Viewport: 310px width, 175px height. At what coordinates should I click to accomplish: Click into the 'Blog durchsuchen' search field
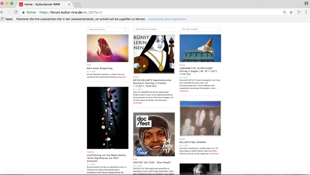pos(105,30)
